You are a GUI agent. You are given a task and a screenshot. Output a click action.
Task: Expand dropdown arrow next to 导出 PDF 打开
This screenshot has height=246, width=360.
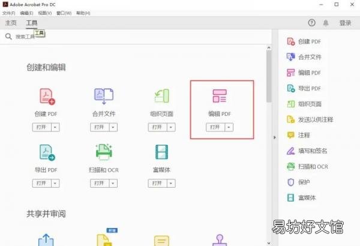tap(55, 183)
